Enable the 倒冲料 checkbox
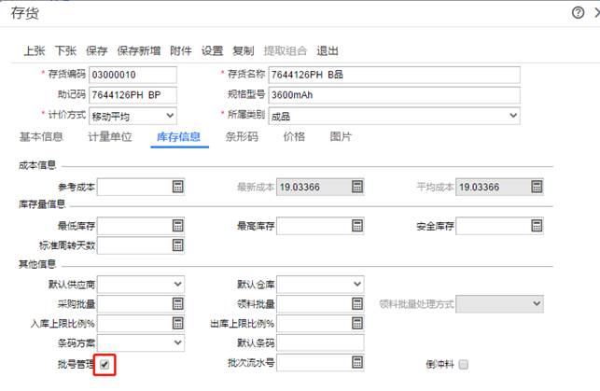Screen dimensions: 600x391 click(x=463, y=364)
